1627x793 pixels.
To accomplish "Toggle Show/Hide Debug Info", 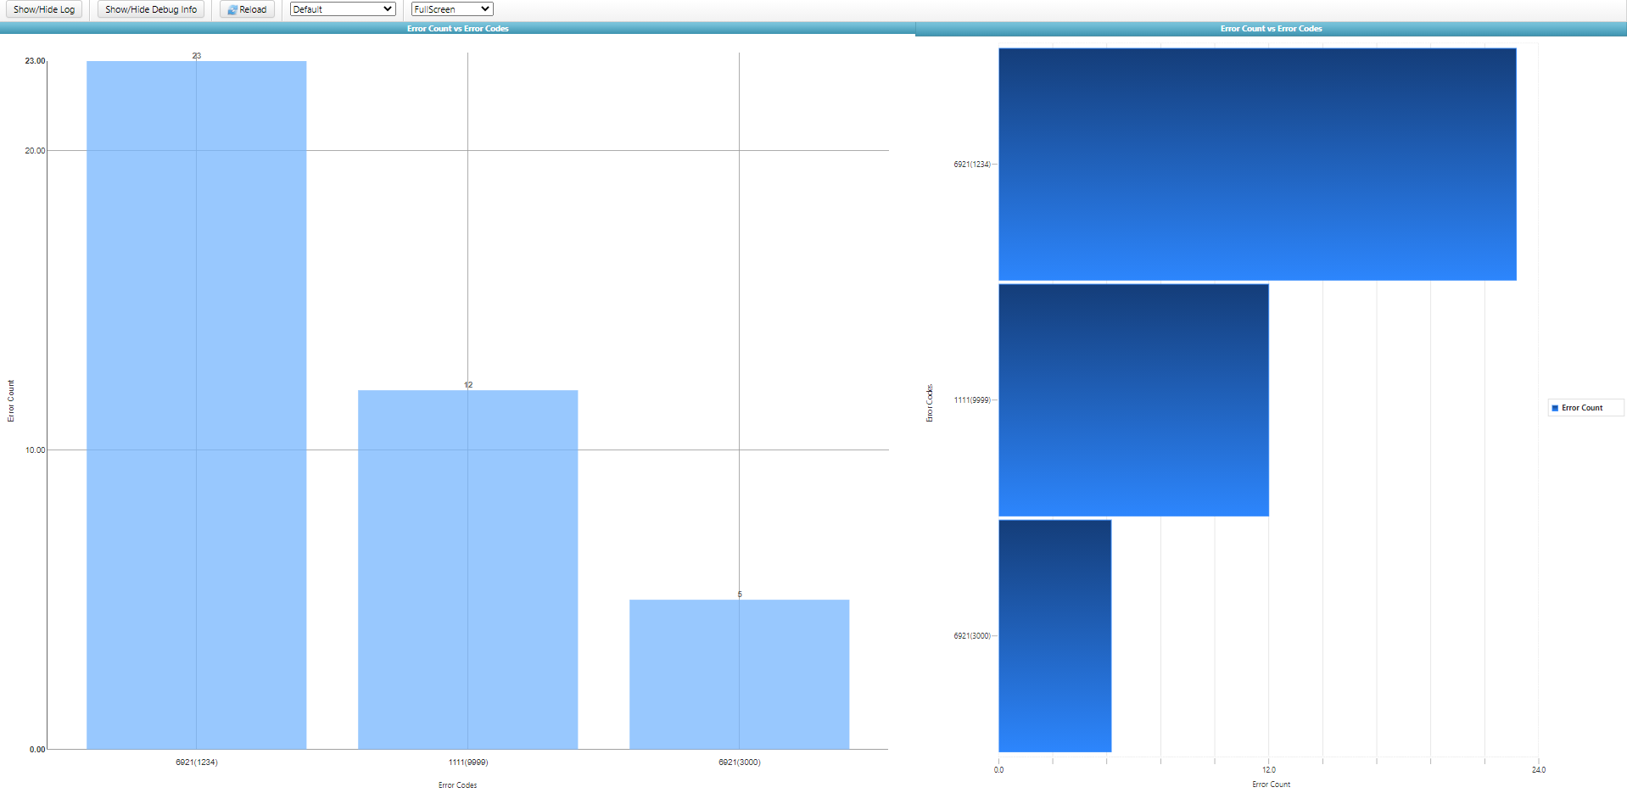I will [x=150, y=9].
